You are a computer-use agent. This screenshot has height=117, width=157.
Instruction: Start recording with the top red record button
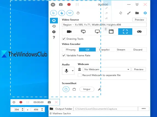(x=69, y=4)
